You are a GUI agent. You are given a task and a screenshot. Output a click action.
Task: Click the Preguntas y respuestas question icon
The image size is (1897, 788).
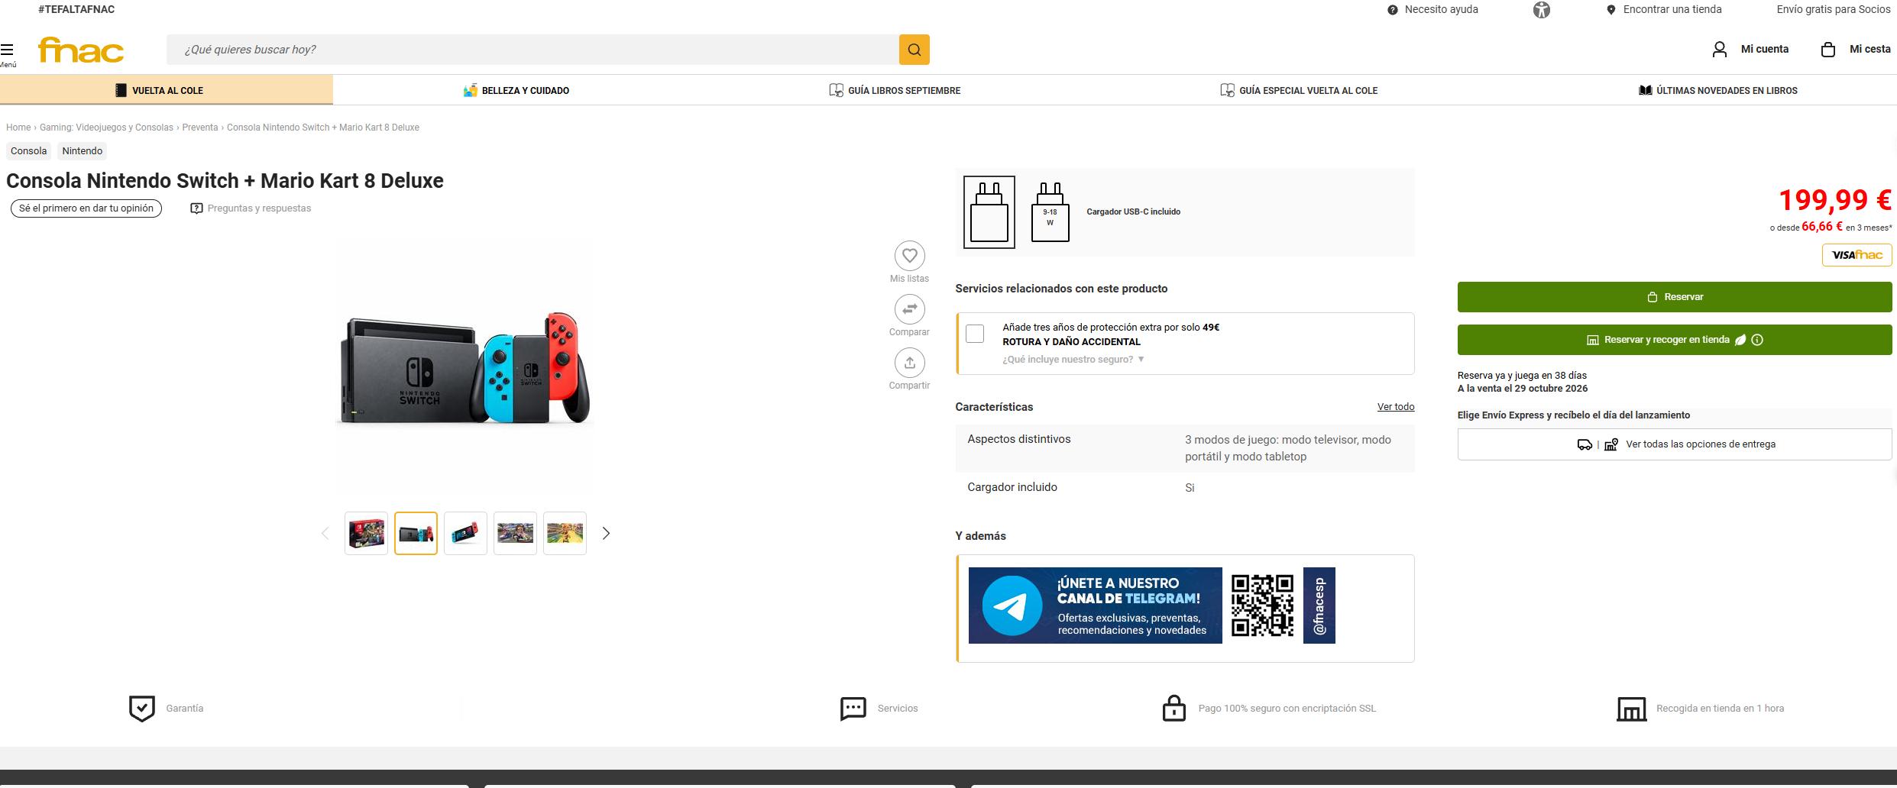tap(196, 208)
